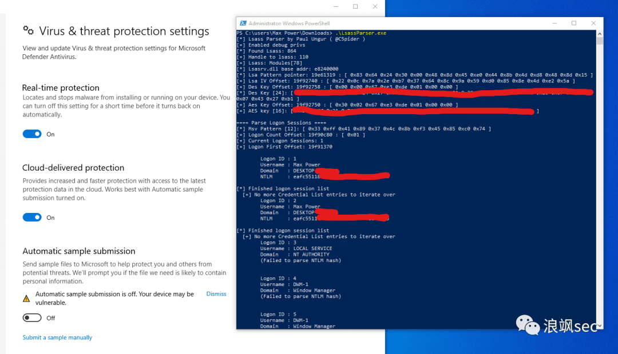Click PowerShell icon in title bar
Screen dimensions: 618x354
point(243,23)
